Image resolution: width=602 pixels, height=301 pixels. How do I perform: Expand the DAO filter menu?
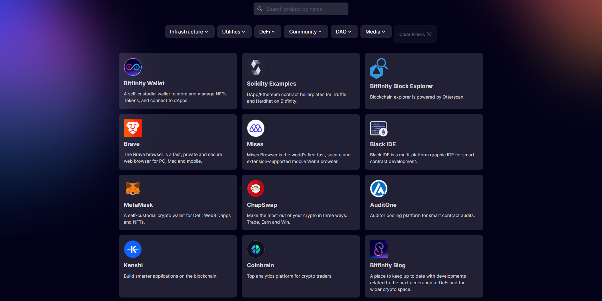coord(344,32)
